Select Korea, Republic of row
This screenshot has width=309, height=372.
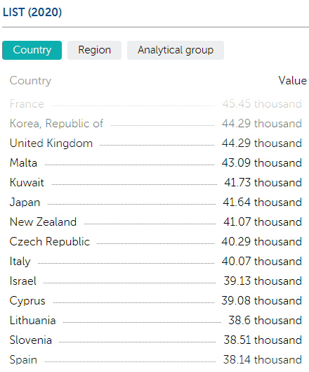tap(156, 124)
